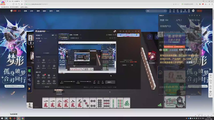This screenshot has height=120, width=214.
Task: Click the 添加素材 button
Action: [46, 53]
